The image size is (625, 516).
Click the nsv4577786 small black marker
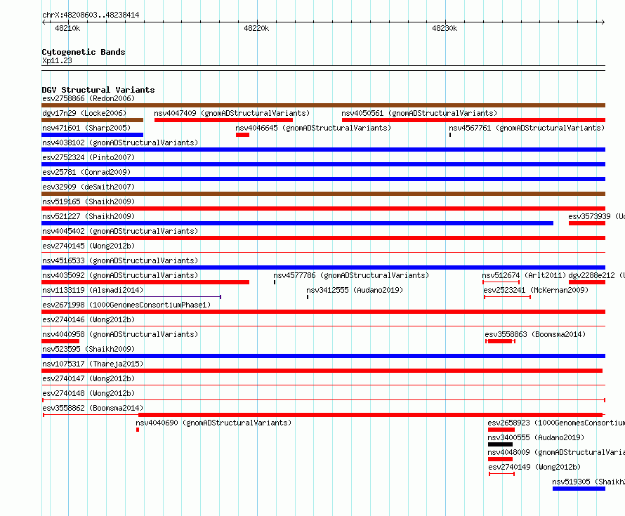[275, 282]
